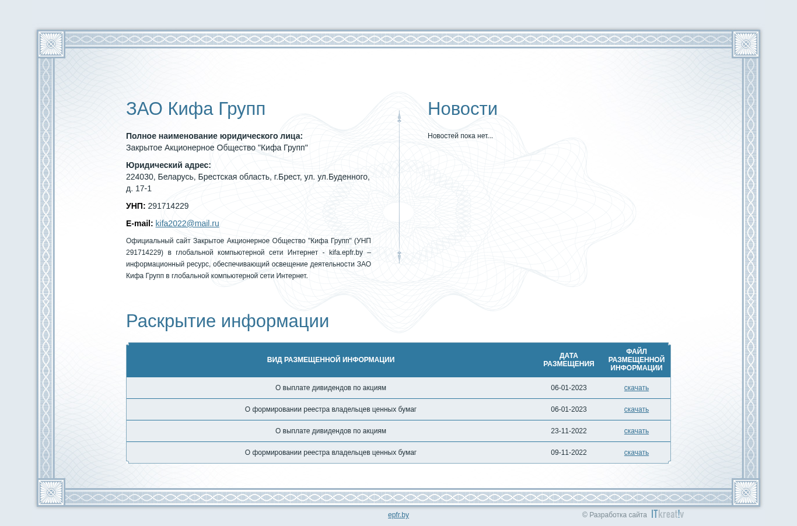Click the full company name 'Закрытое Акционерное Общество'
The width and height of the screenshot is (797, 526).
tap(217, 148)
